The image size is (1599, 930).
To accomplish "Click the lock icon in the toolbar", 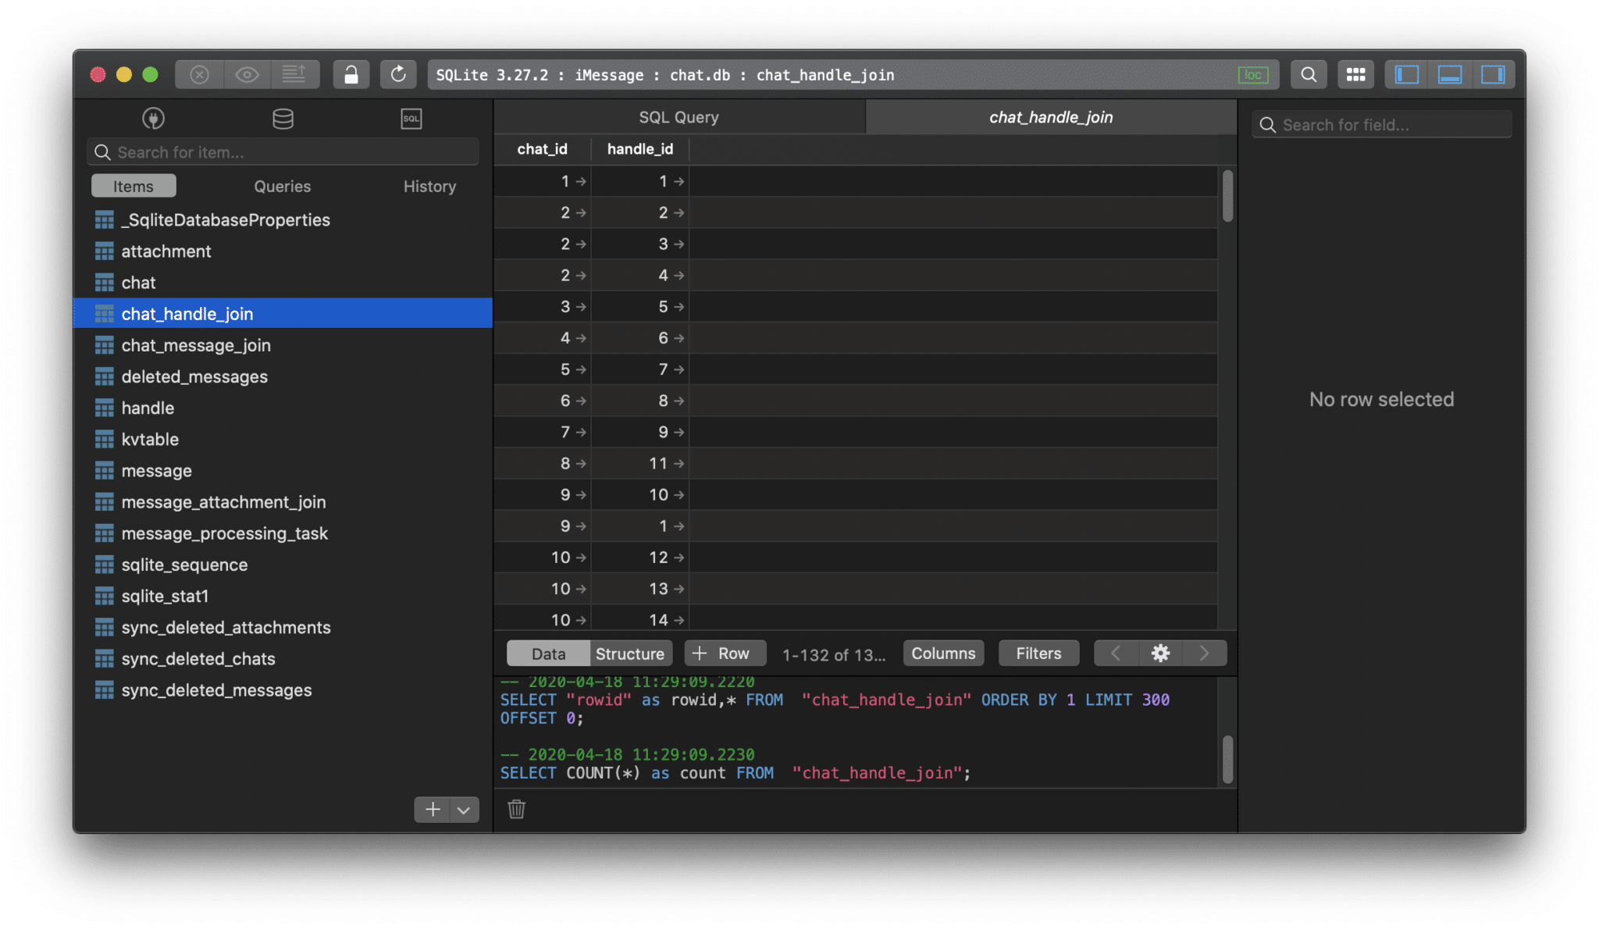I will coord(351,74).
